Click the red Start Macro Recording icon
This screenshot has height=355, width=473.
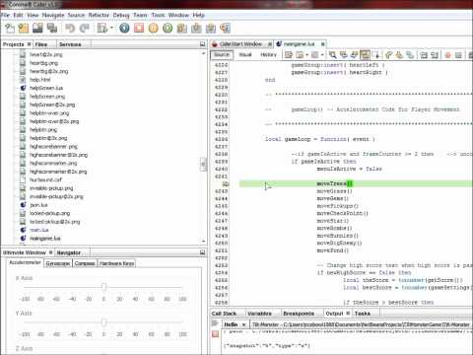point(447,55)
